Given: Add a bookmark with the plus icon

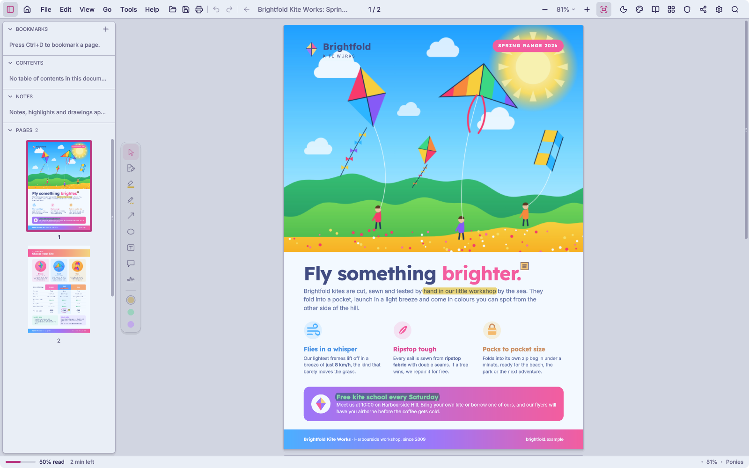Looking at the screenshot, I should pos(106,29).
